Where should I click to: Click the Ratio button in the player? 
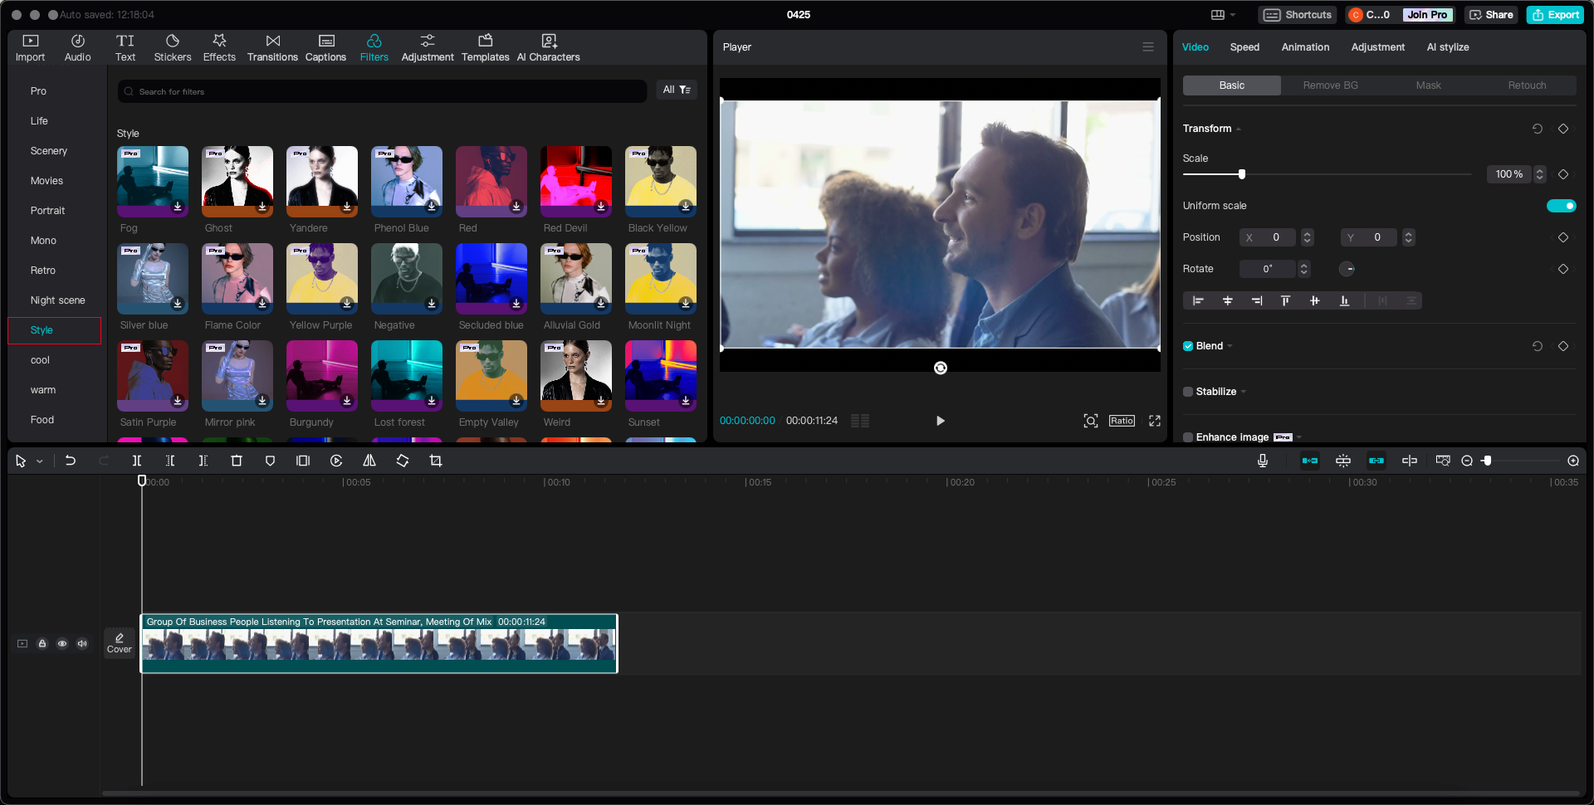click(x=1122, y=421)
